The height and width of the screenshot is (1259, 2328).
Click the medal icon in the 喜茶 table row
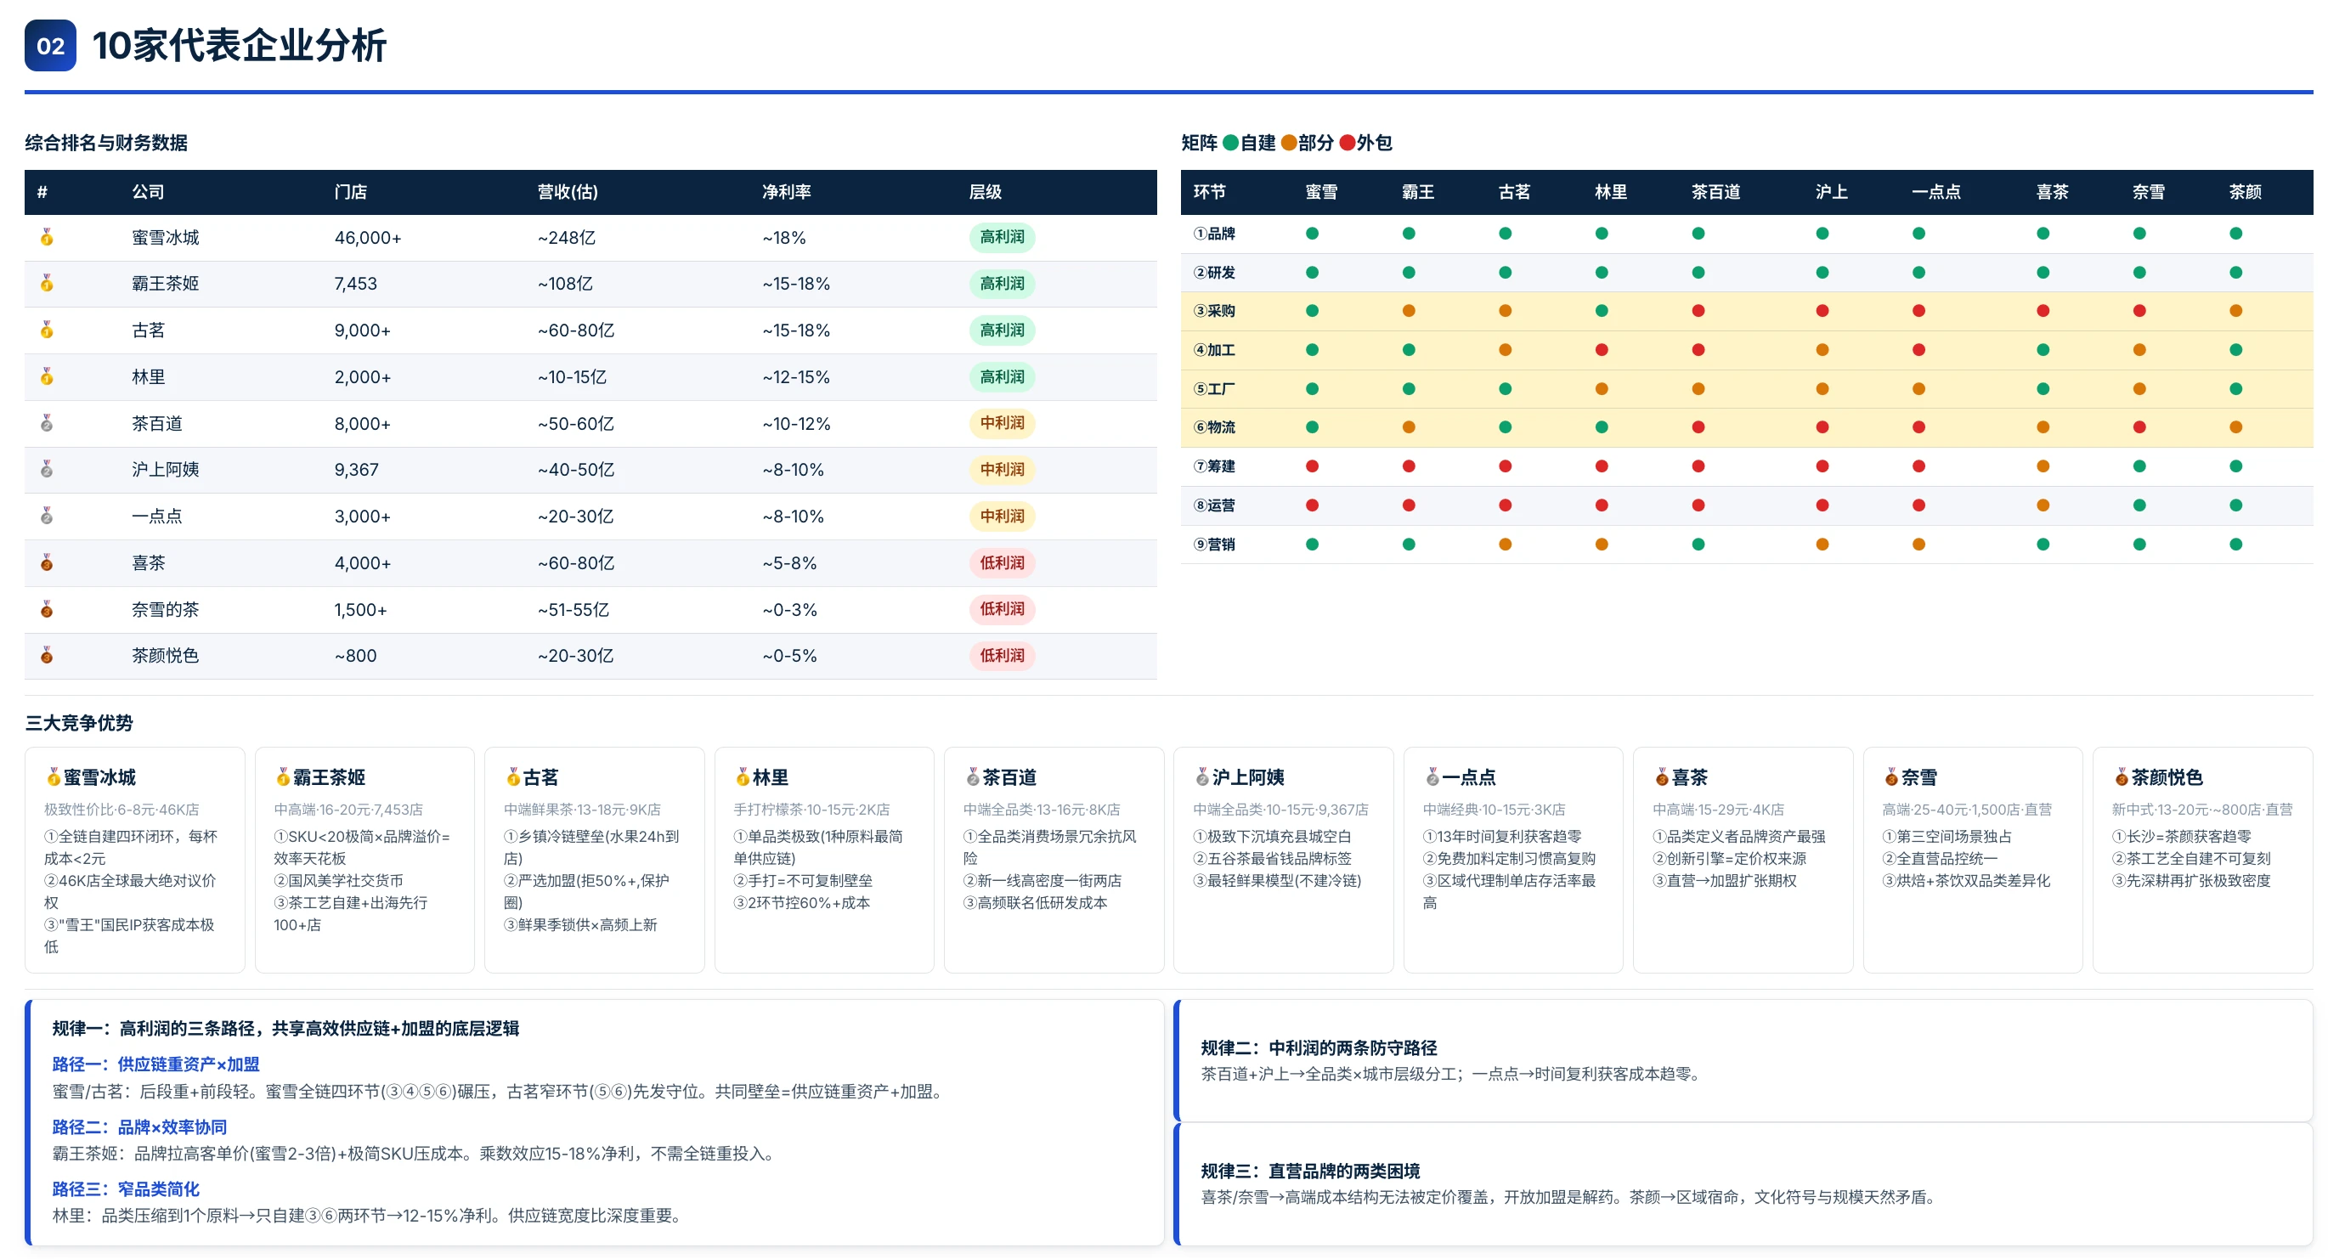pos(47,563)
